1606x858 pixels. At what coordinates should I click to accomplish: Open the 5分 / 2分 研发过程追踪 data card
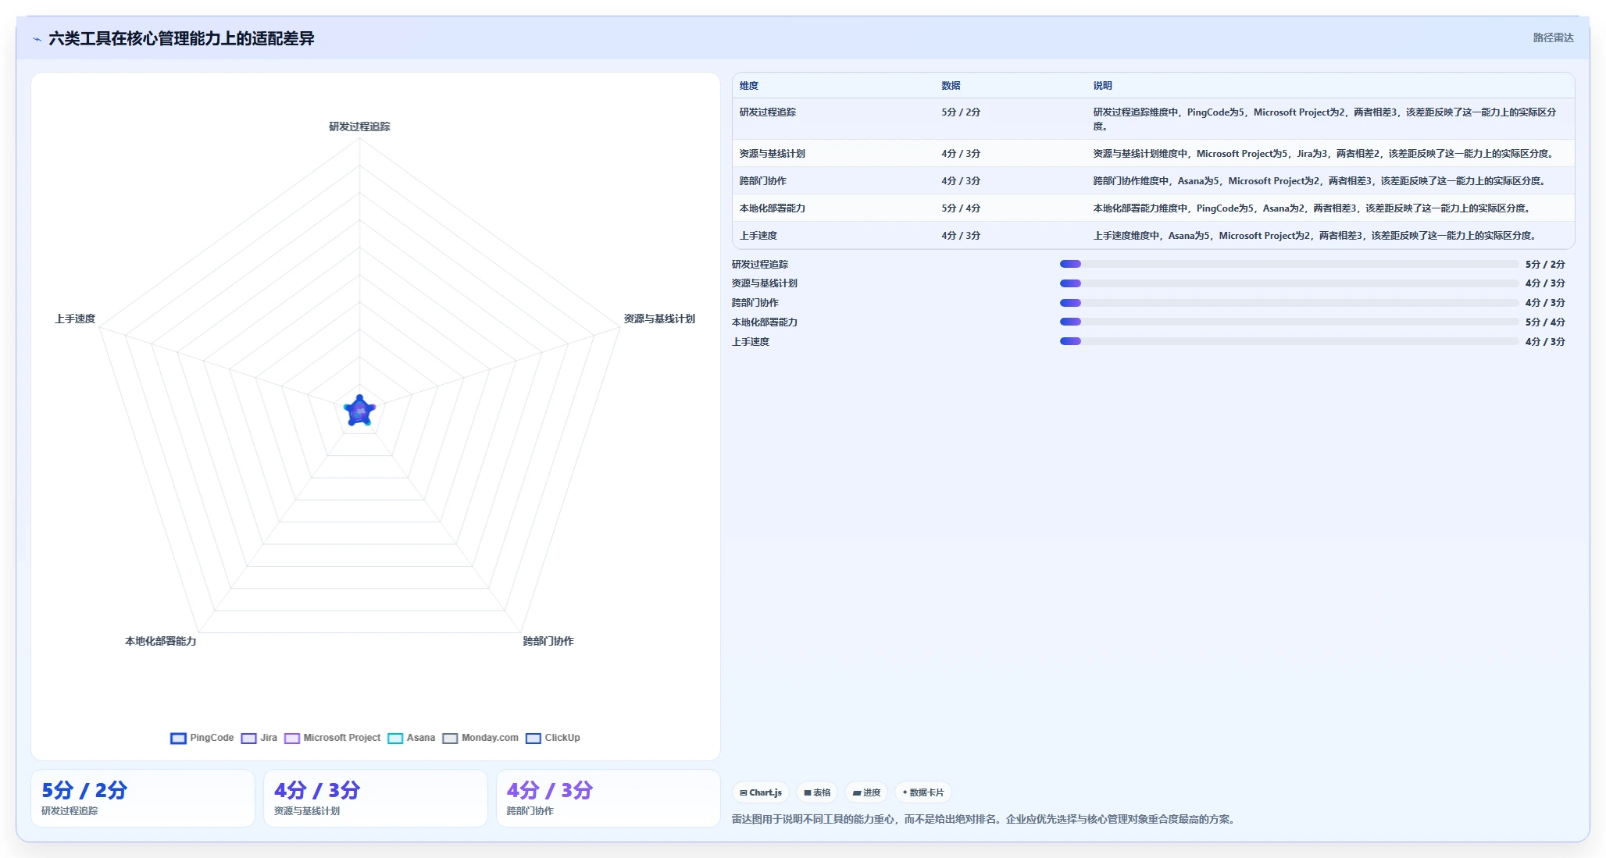click(143, 798)
